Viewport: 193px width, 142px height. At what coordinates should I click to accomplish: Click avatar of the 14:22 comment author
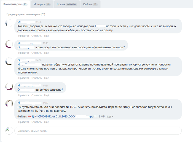9,104
